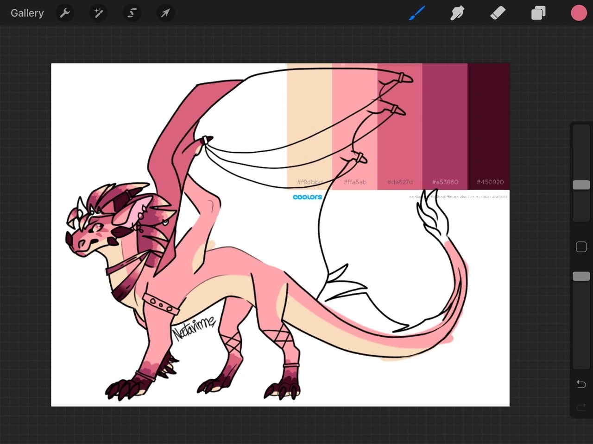593x444 pixels.
Task: Tap the Coolors watermark on the artwork
Action: (307, 197)
